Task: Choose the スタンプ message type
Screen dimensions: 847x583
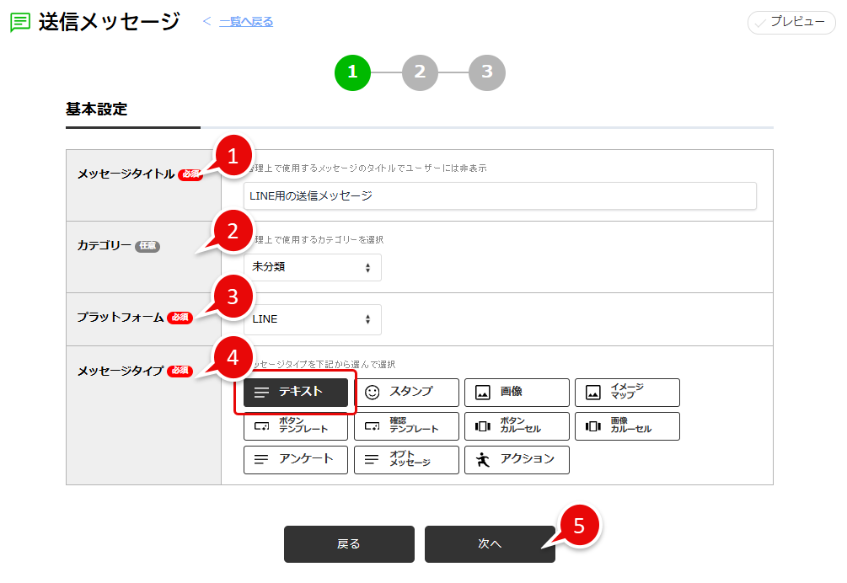Action: pos(406,392)
